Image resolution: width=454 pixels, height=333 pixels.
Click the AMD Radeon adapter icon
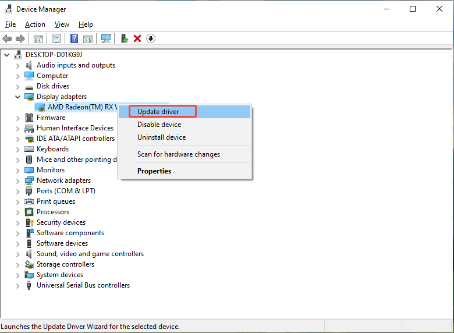click(40, 108)
